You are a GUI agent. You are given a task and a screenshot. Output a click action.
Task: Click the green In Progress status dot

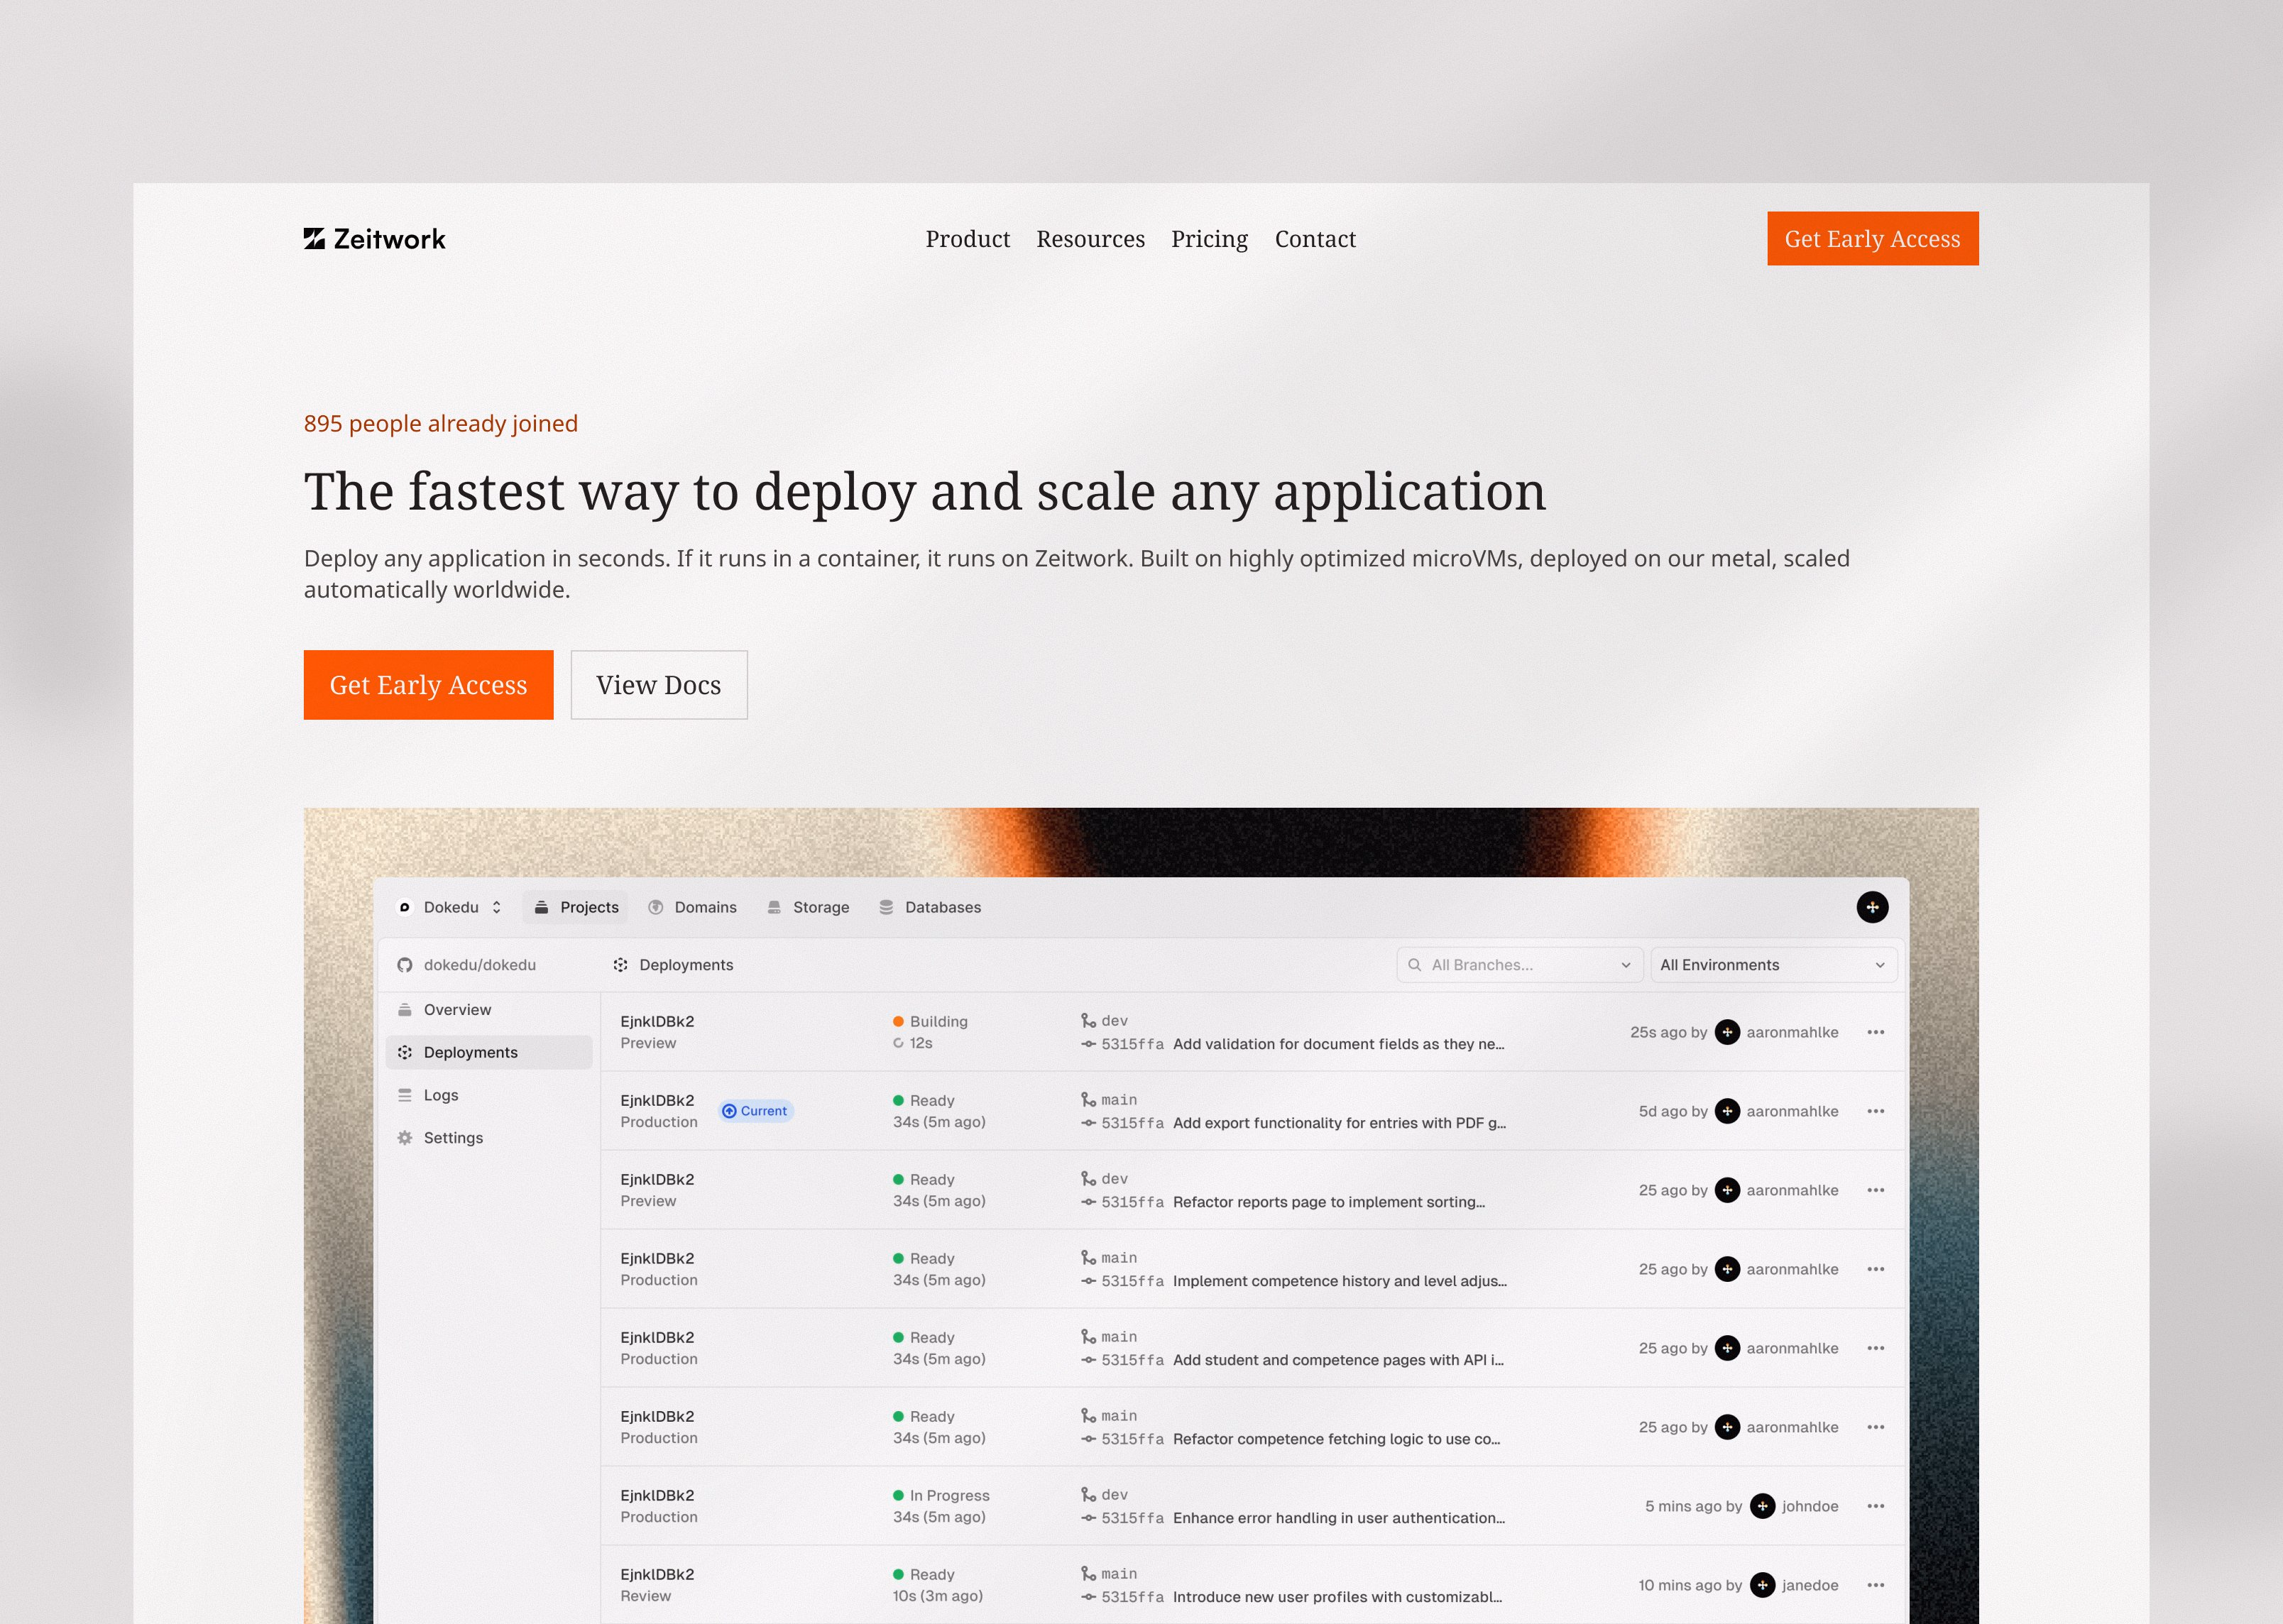[898, 1495]
